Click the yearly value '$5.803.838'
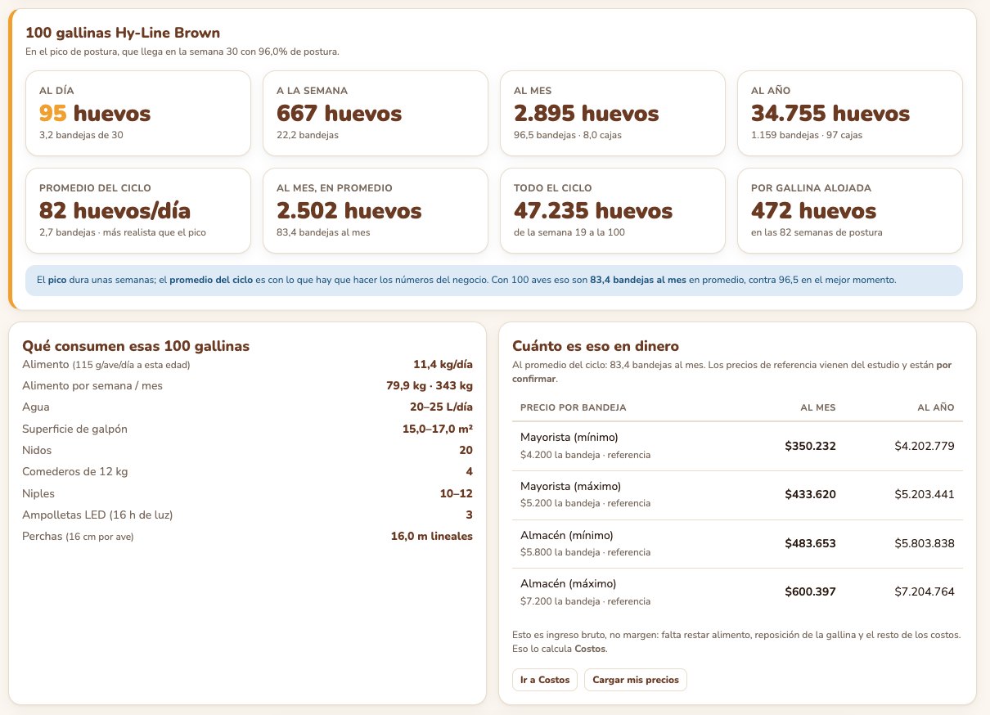 pos(925,543)
